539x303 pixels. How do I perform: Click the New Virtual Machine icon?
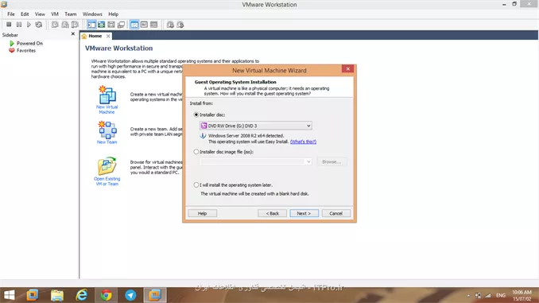107,95
